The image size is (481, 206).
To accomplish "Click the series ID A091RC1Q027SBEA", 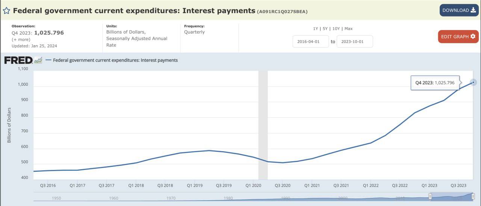I will [x=282, y=12].
